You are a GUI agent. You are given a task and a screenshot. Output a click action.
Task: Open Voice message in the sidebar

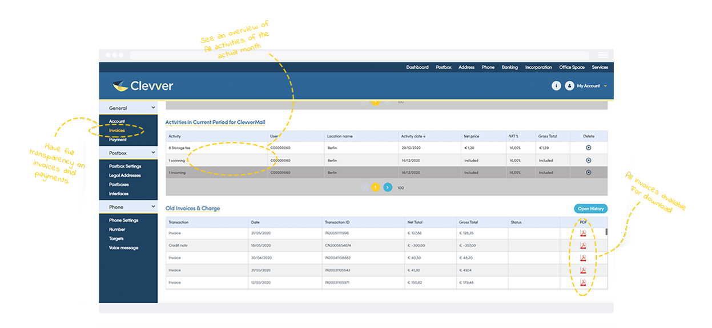124,248
